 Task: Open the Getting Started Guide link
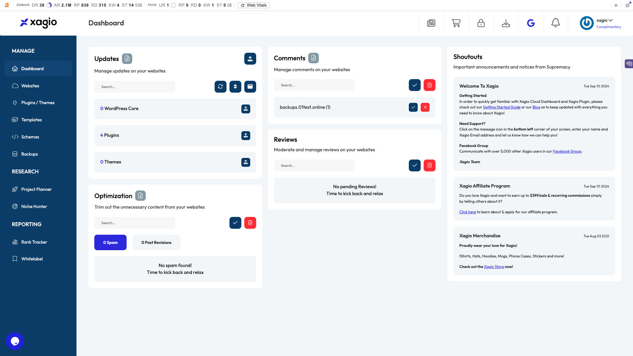501,107
